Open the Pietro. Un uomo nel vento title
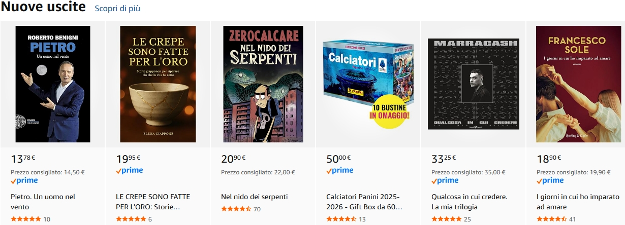The image size is (625, 225). point(43,202)
